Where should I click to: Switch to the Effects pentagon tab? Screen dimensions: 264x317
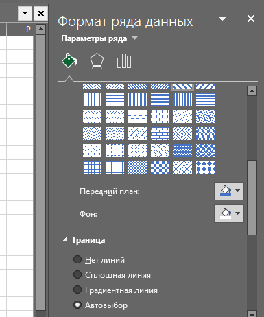pos(97,61)
